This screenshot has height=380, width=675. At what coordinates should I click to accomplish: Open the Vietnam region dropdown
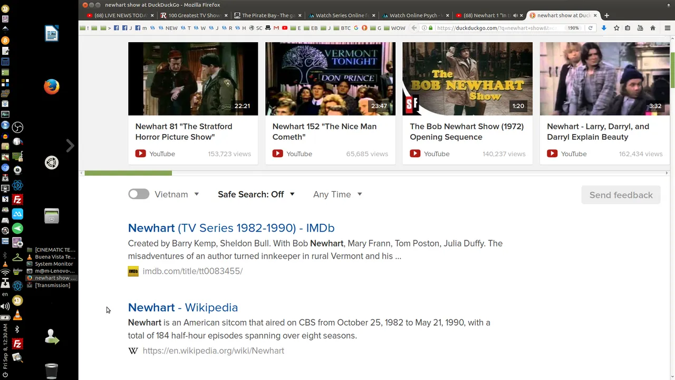177,194
